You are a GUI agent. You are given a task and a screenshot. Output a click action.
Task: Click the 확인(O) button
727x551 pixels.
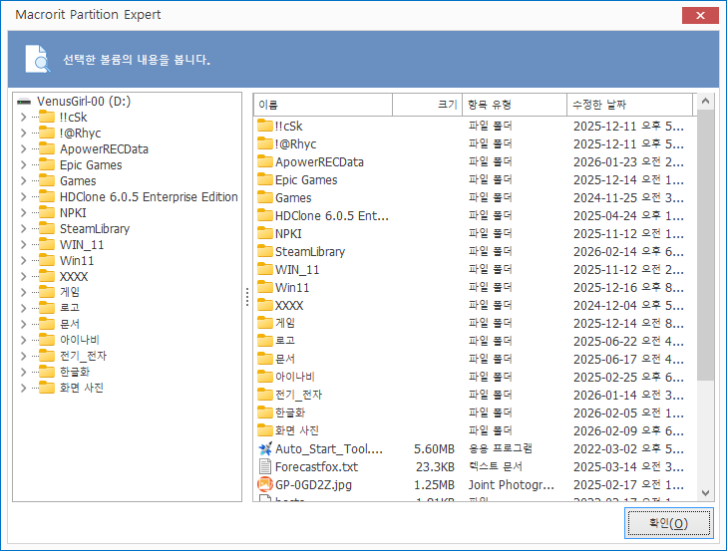pos(668,523)
